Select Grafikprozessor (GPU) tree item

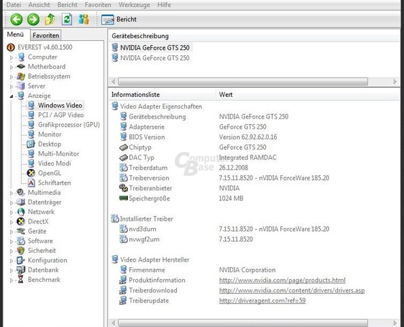click(69, 125)
